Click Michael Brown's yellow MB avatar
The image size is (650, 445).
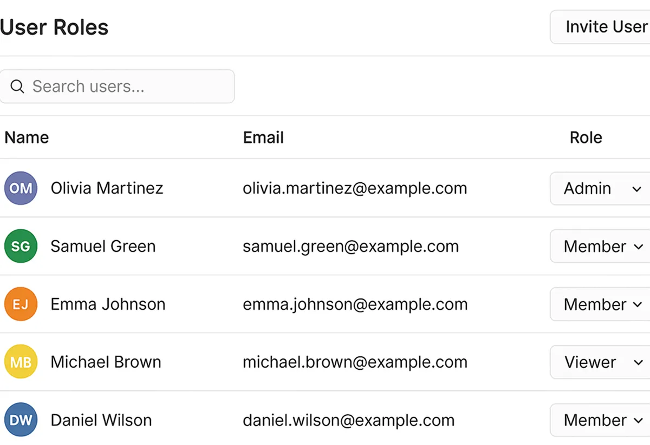[21, 362]
